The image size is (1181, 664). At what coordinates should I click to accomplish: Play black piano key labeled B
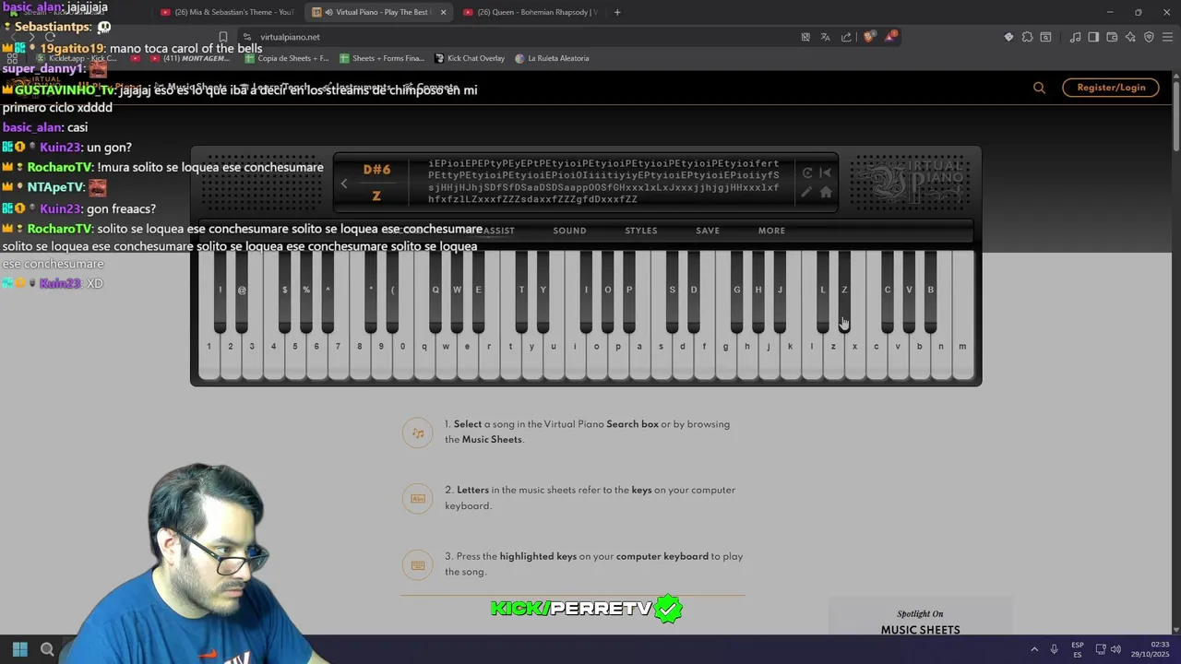point(930,290)
